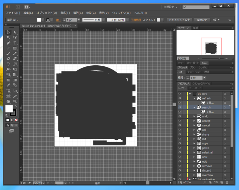
Task: Delete selection with Layers trash icon
Action: [x=227, y=183]
